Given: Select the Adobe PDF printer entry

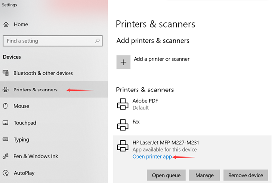Looking at the screenshot, I should tap(192, 104).
